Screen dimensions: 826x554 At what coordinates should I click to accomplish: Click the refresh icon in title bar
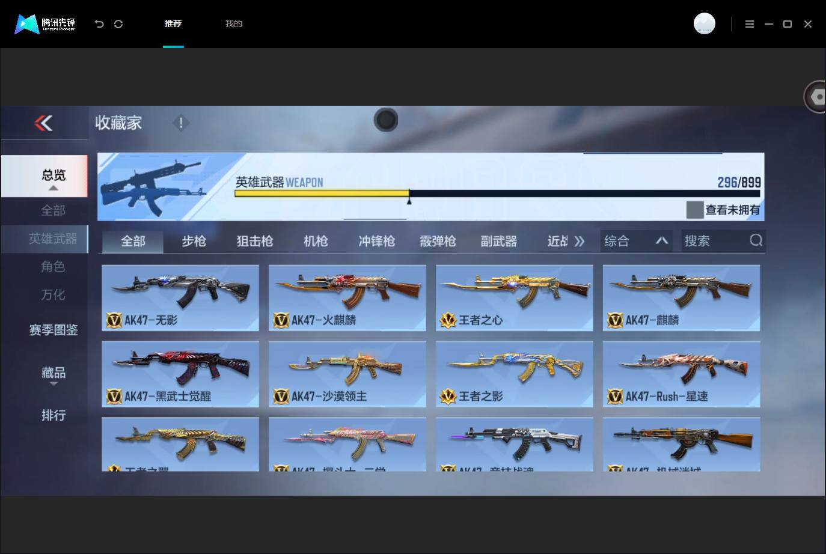coord(118,24)
